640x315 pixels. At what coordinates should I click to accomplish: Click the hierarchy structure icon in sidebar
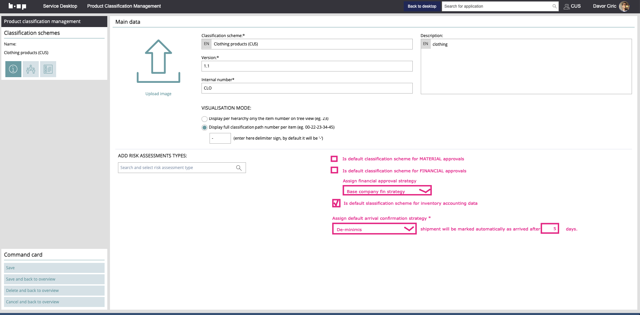31,69
